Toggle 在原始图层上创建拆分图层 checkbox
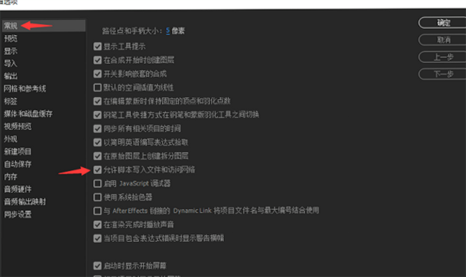Screen dimensions: 466x277 [97, 156]
